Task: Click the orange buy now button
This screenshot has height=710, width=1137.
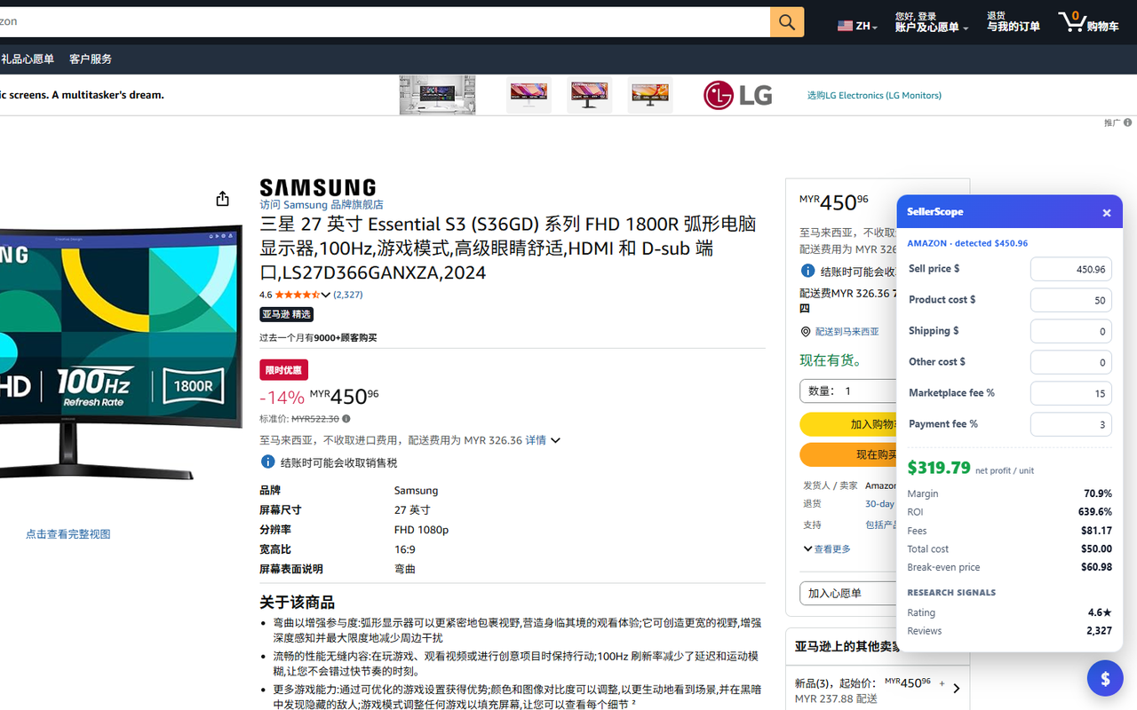Action: tap(848, 454)
